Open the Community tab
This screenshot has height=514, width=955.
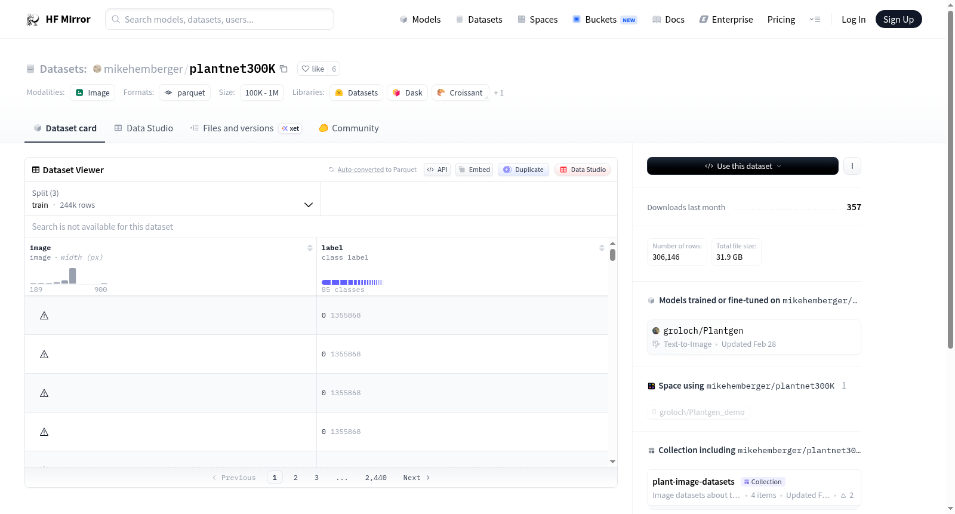349,128
